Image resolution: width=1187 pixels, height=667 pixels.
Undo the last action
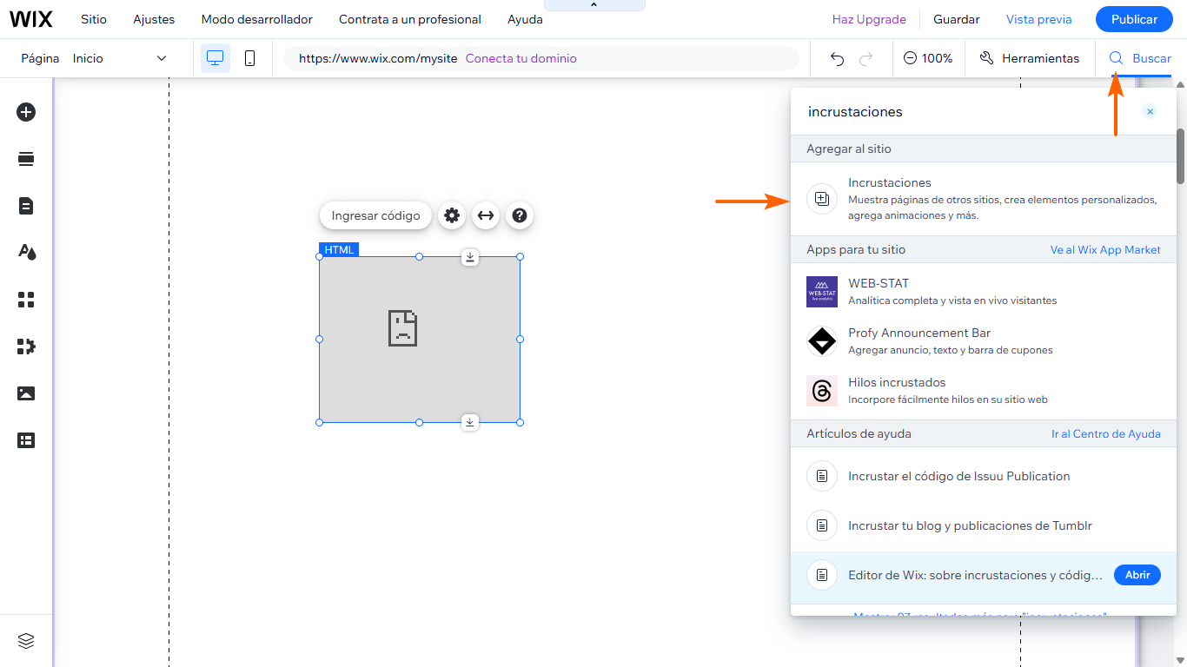[837, 58]
